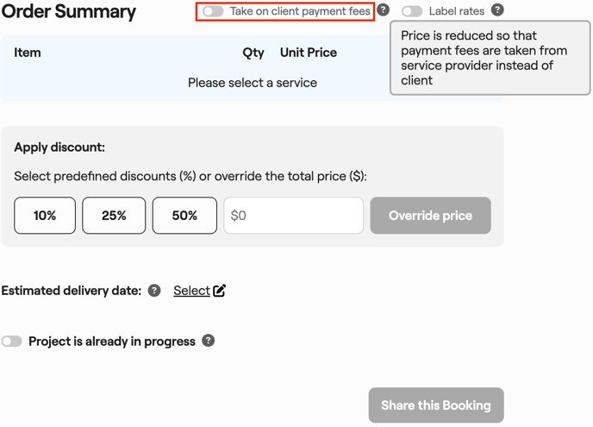Click the Order Summary heading
This screenshot has width=593, height=427.
tap(69, 12)
